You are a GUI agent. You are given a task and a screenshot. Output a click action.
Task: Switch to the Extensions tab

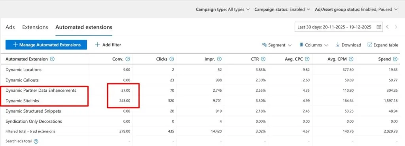tap(35, 27)
